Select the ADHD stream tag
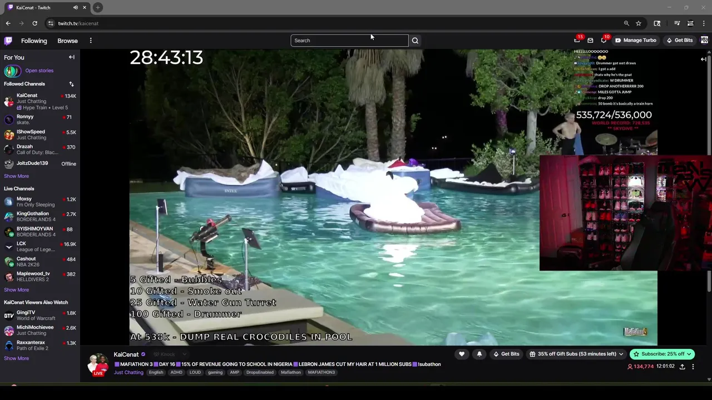Image resolution: width=712 pixels, height=400 pixels. (x=176, y=372)
